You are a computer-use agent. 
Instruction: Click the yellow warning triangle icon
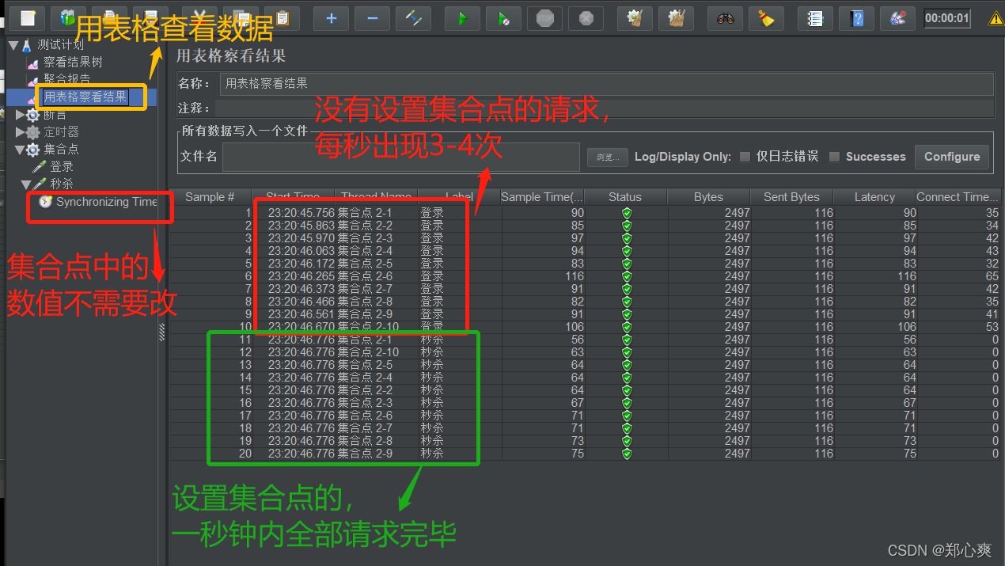click(x=996, y=17)
